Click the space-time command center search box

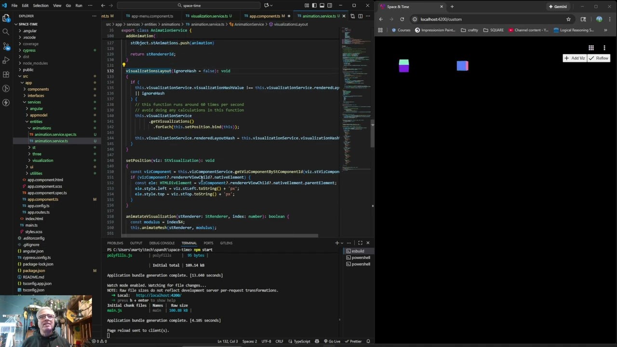190,5
